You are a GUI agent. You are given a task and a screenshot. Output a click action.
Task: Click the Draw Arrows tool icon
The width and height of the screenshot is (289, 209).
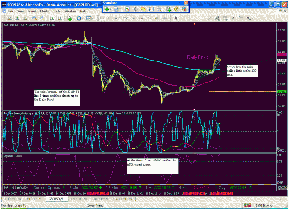pos(249,18)
